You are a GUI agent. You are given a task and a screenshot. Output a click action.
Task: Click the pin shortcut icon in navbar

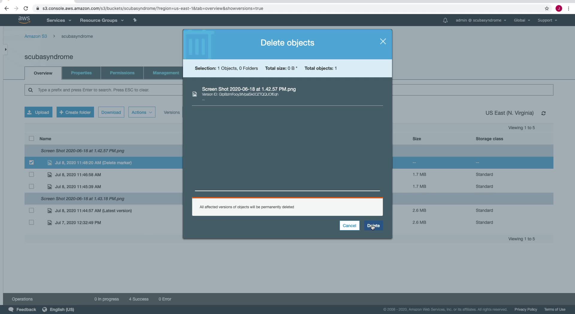135,20
